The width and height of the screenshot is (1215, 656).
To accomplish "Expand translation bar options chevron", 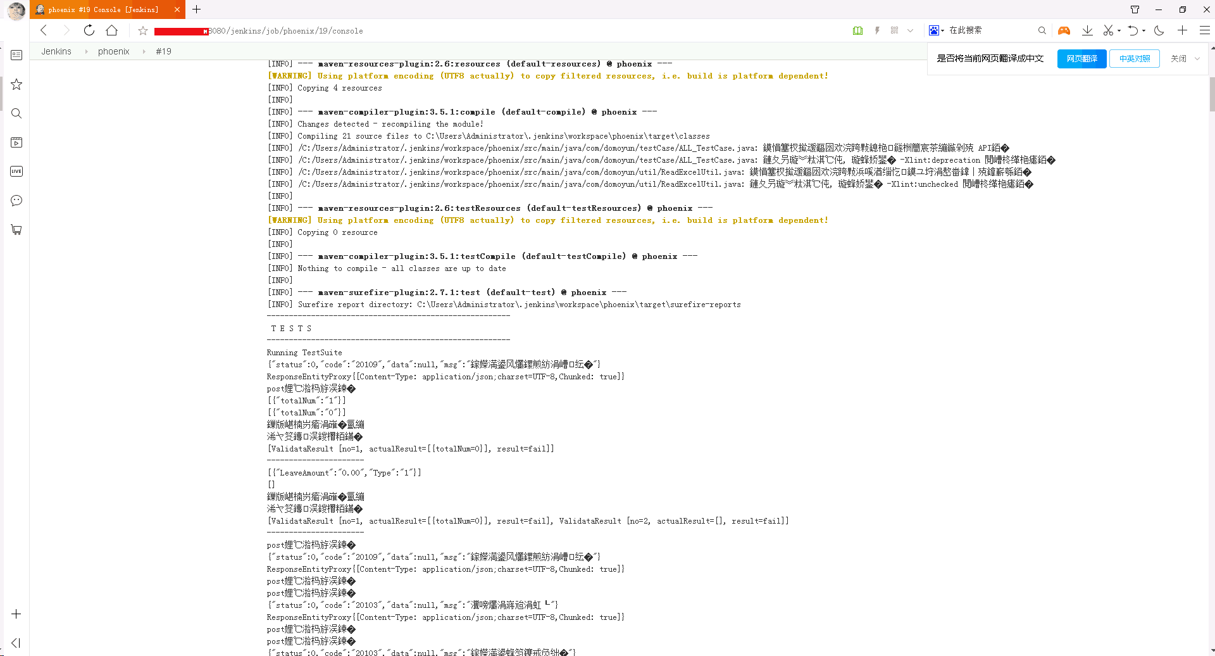I will pyautogui.click(x=1197, y=59).
